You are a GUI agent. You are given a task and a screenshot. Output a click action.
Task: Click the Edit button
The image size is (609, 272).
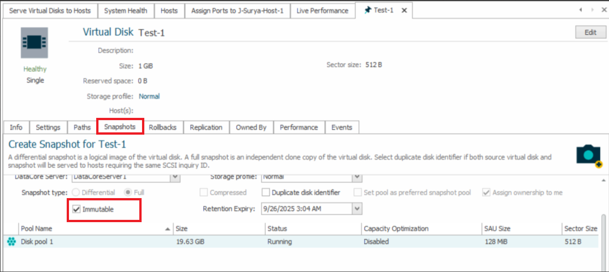click(x=590, y=32)
